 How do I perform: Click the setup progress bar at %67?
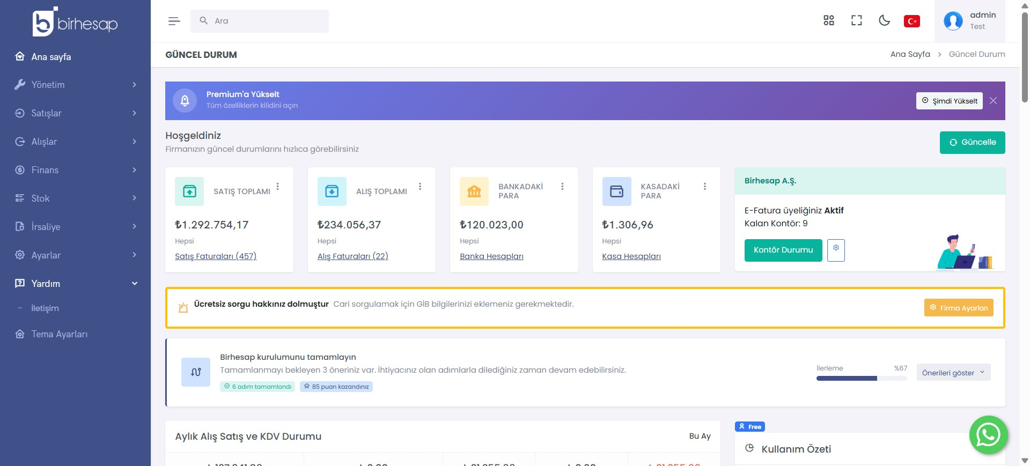click(x=862, y=379)
